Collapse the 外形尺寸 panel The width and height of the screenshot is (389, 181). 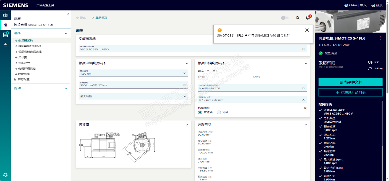(x=306, y=125)
